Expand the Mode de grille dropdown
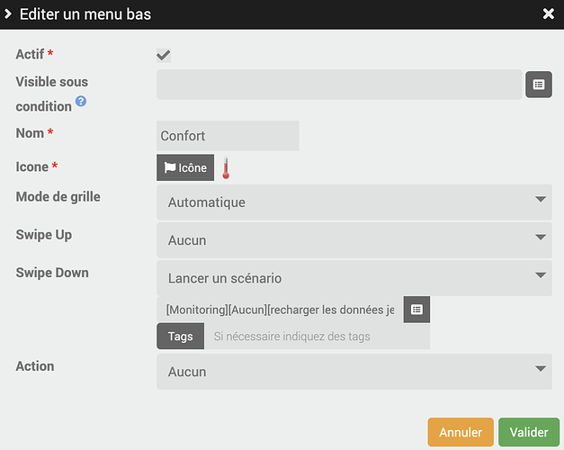 (x=354, y=202)
